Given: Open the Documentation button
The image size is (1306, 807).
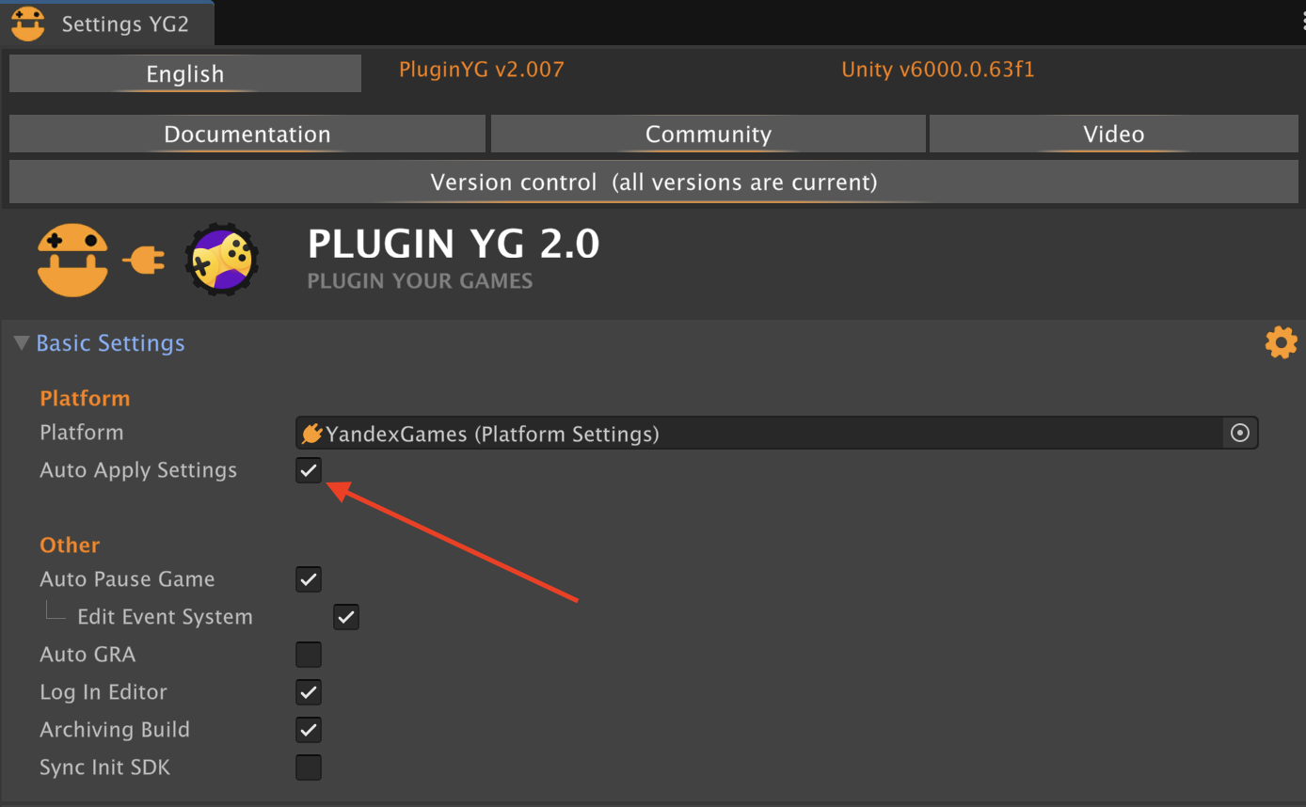Looking at the screenshot, I should coord(247,134).
